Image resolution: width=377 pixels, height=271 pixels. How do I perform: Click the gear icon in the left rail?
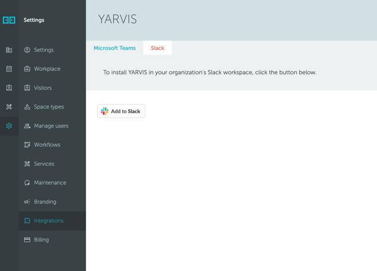pyautogui.click(x=9, y=126)
